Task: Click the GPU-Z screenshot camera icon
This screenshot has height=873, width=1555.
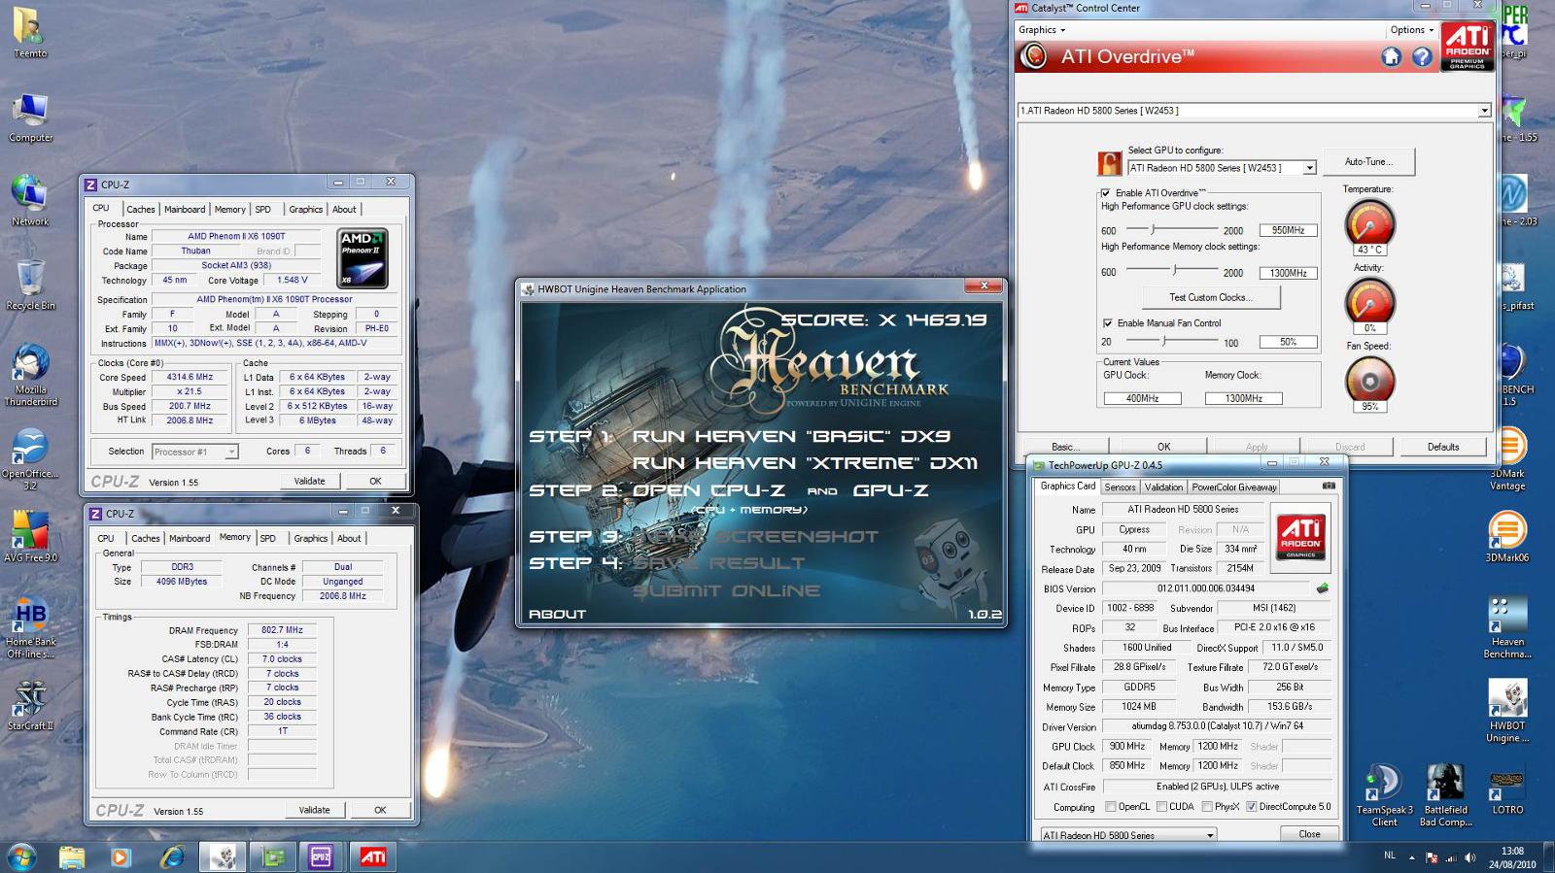Action: pyautogui.click(x=1329, y=486)
